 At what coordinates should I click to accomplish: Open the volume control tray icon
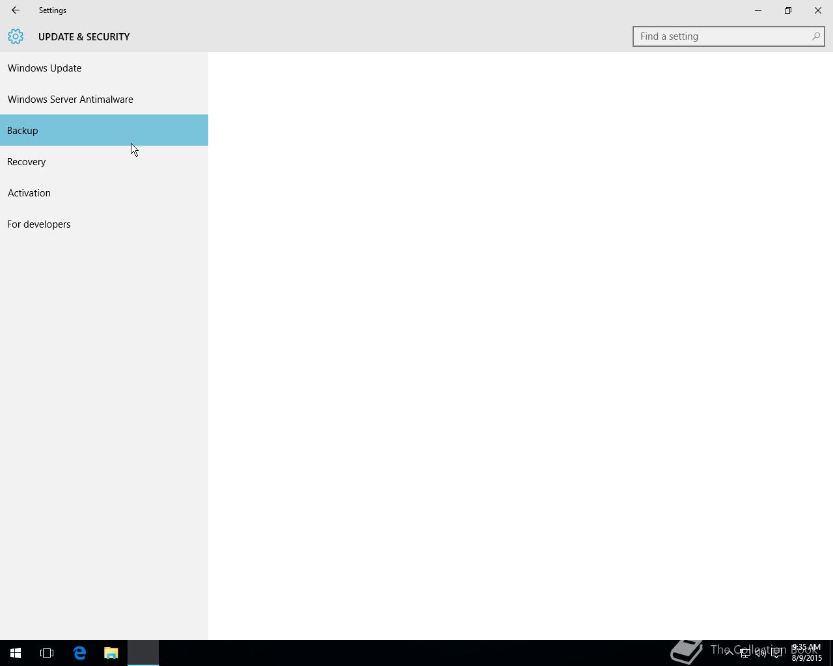pyautogui.click(x=760, y=653)
